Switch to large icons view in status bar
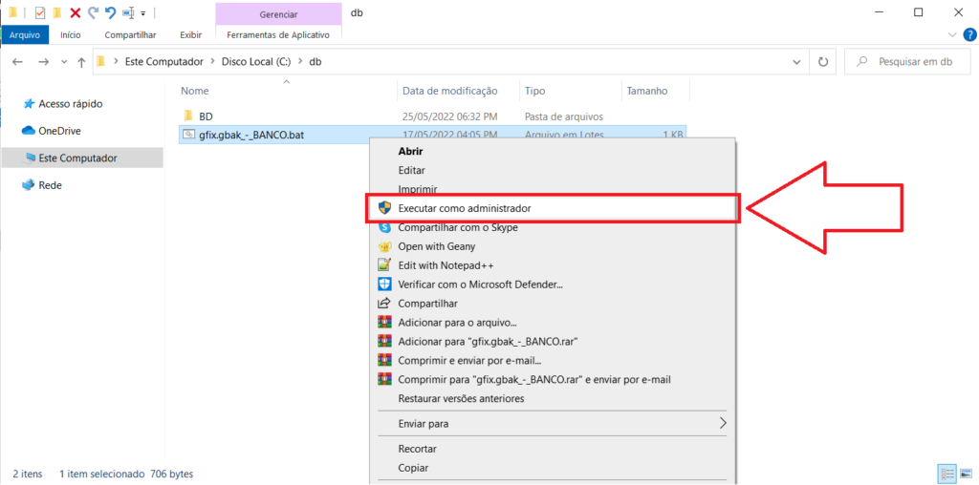The image size is (979, 485). pyautogui.click(x=966, y=474)
